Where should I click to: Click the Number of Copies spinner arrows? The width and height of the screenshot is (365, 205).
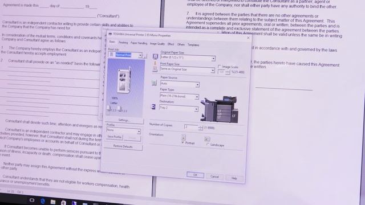(200, 128)
